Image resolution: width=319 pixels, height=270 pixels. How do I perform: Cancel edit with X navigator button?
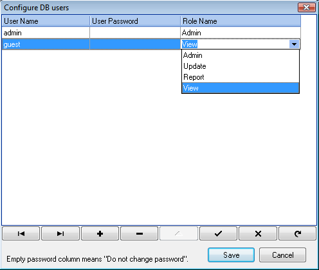258,233
